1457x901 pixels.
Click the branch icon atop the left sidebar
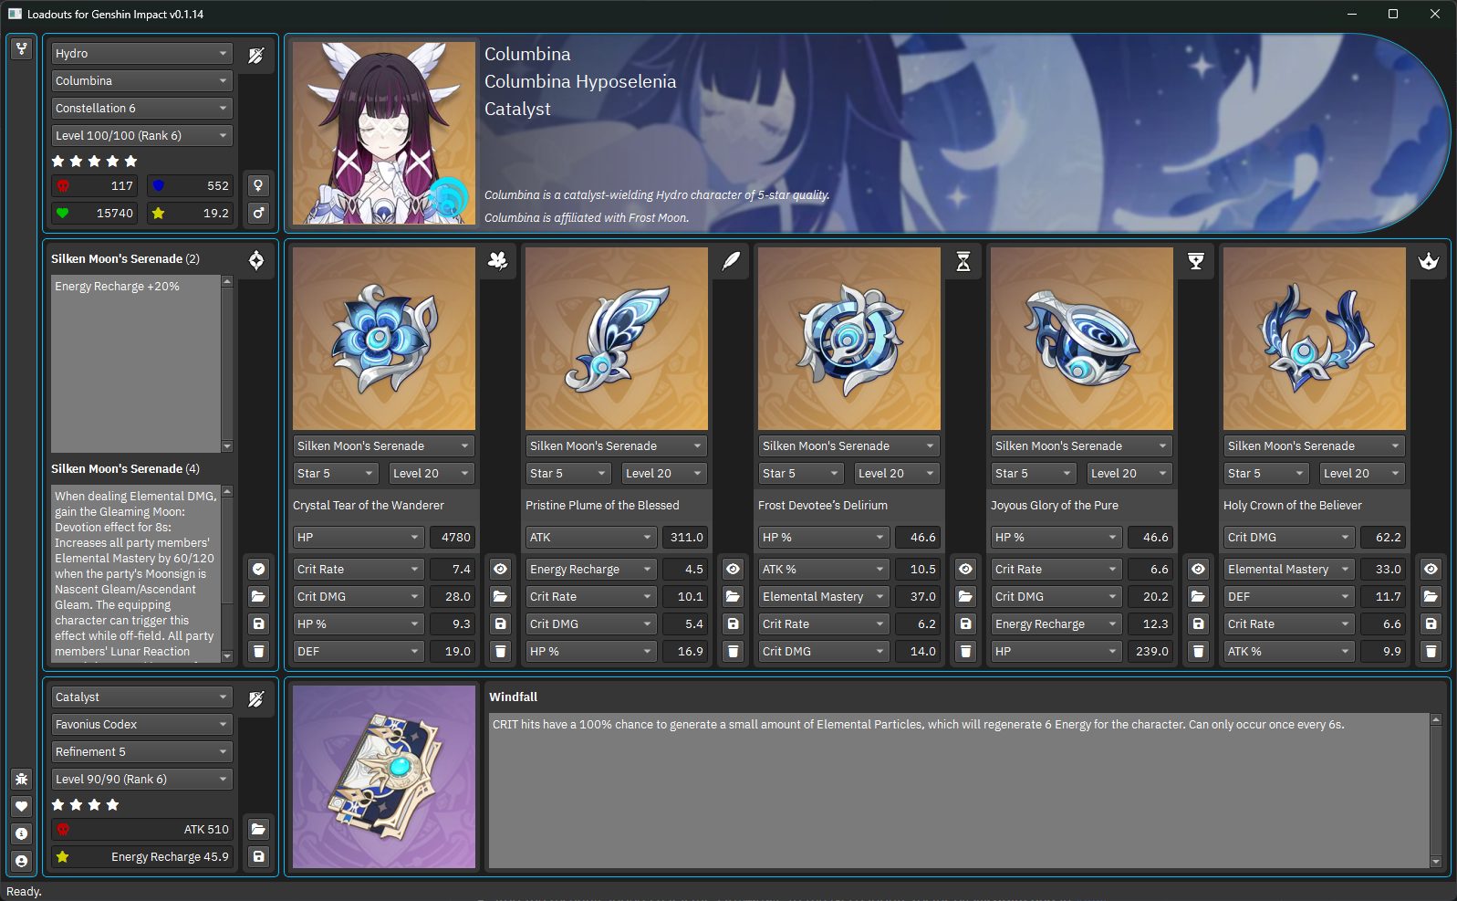(22, 48)
